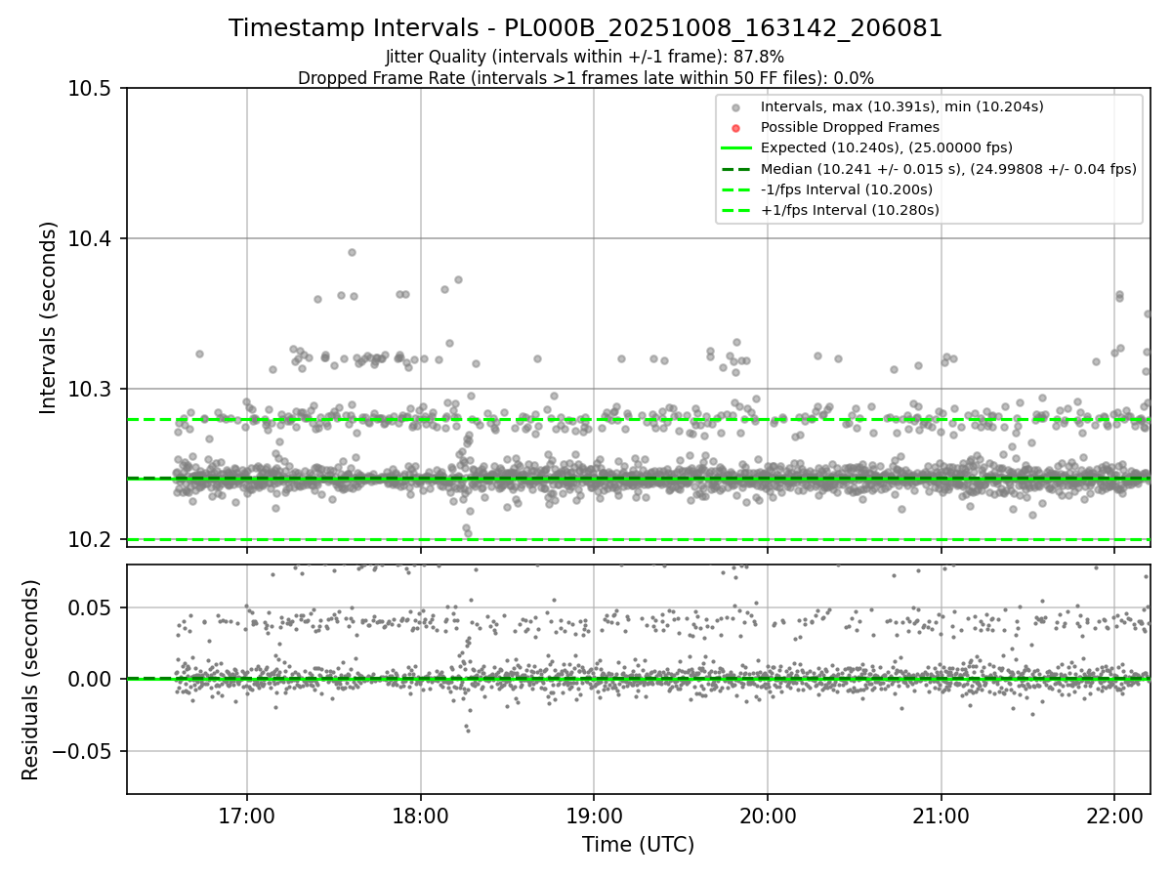Click the legend entry beginning 'Median (10.241 +/- 0.015 s)'
Screen dimensions: 1172x879
point(948,169)
